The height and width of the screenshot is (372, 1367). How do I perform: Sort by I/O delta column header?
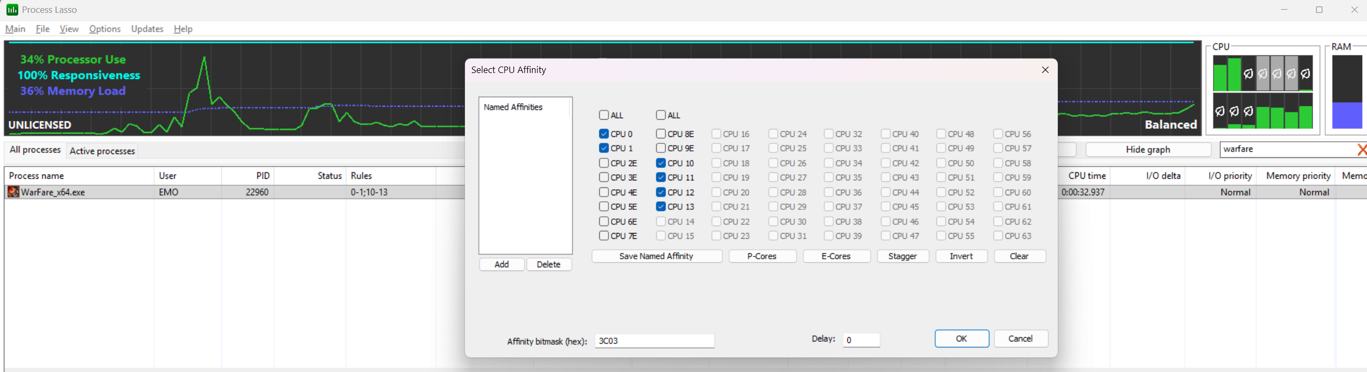(1147, 176)
